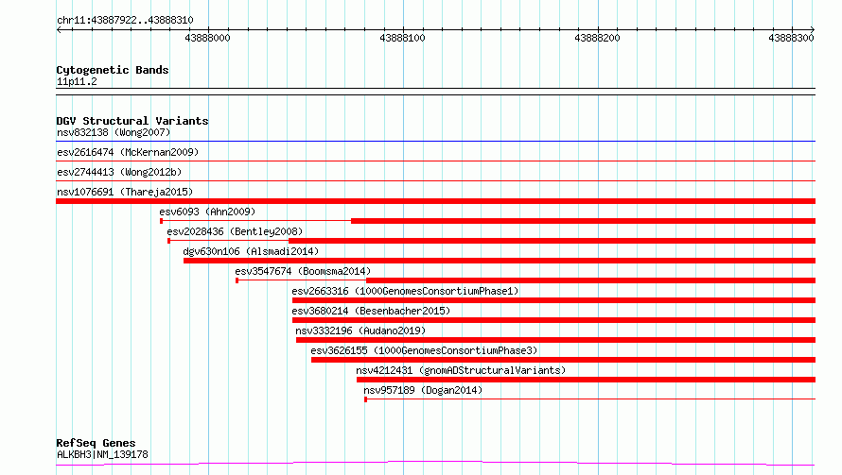Select variant dgv630n106 (Alsmadi2014) label
This screenshot has width=842, height=475.
point(251,251)
